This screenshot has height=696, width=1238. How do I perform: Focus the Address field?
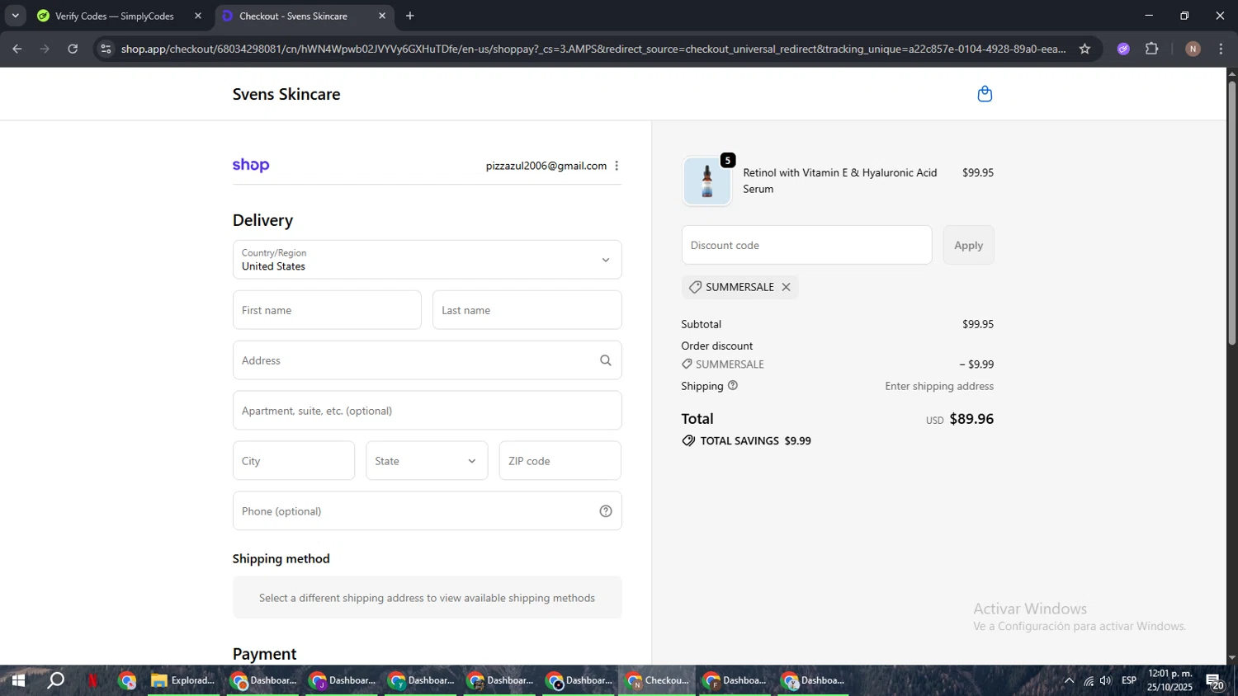tap(427, 360)
